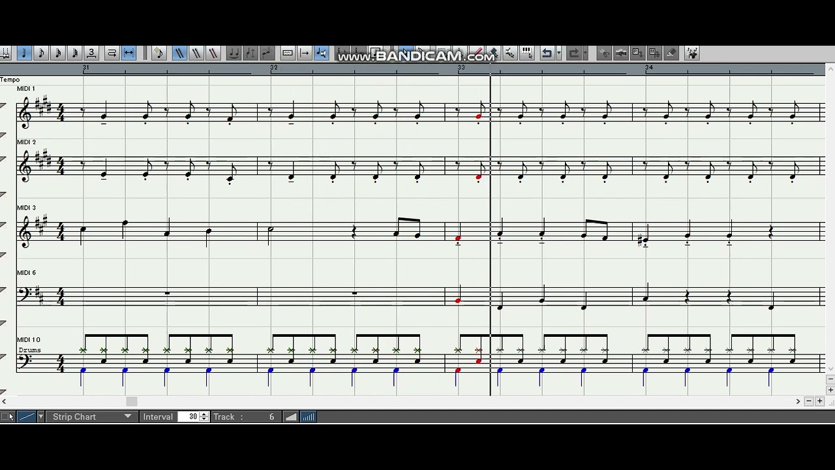The width and height of the screenshot is (835, 470).
Task: Open the piano keyboard input tool
Action: point(527,53)
